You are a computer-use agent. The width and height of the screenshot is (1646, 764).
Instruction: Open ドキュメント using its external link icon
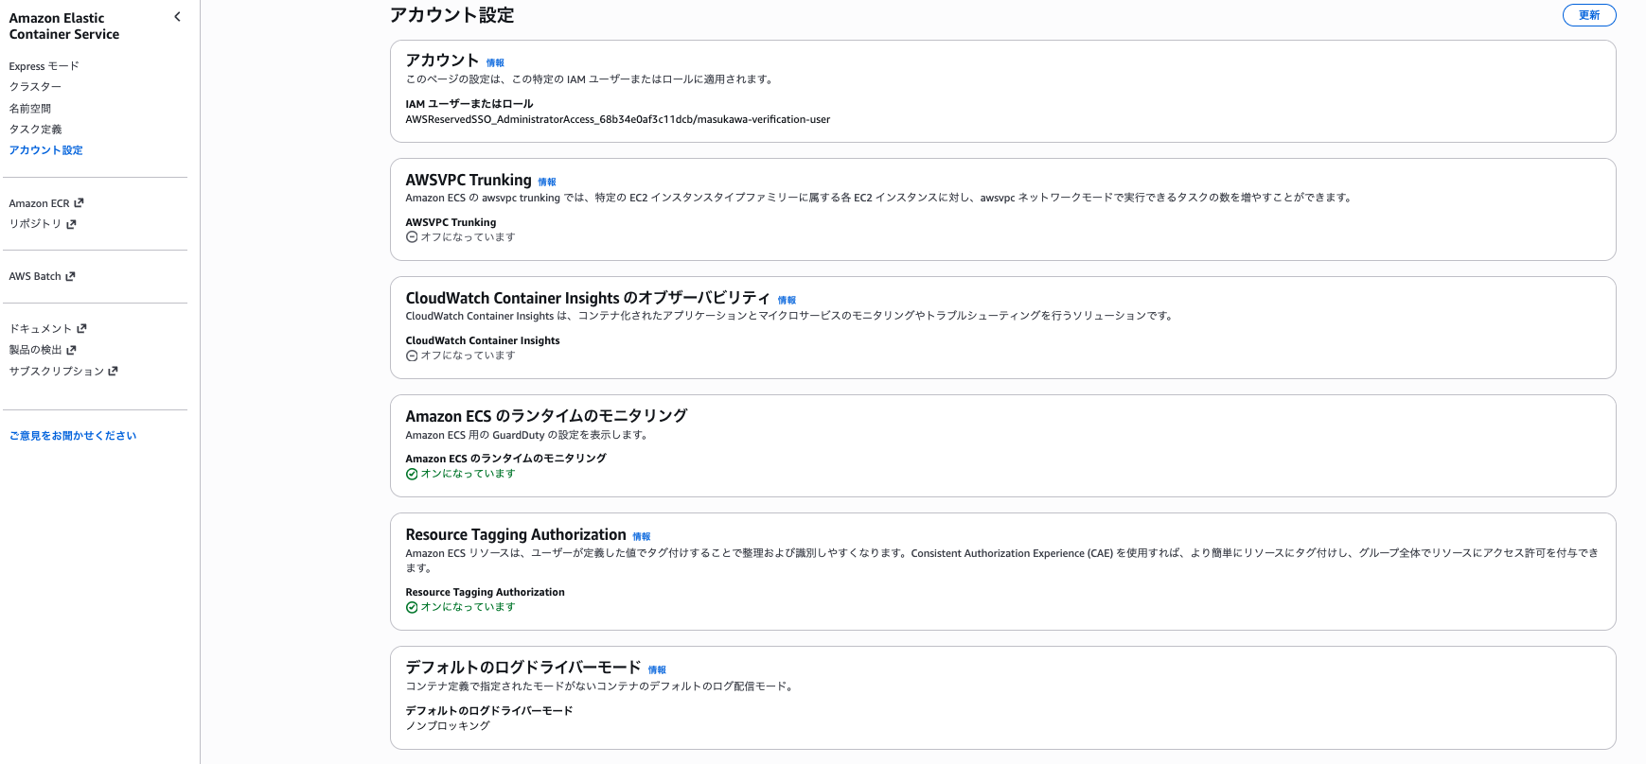point(81,327)
